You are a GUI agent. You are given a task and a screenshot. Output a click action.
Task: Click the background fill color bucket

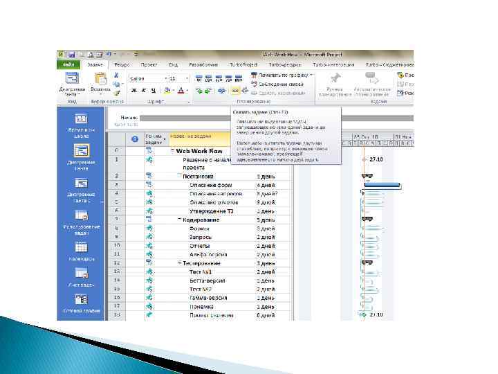167,91
